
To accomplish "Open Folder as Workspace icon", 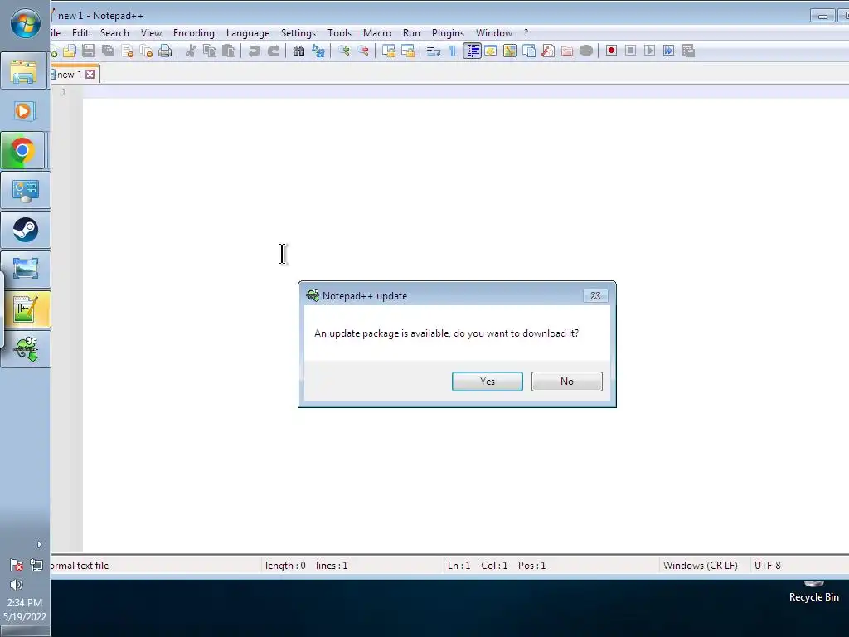I will coord(567,51).
